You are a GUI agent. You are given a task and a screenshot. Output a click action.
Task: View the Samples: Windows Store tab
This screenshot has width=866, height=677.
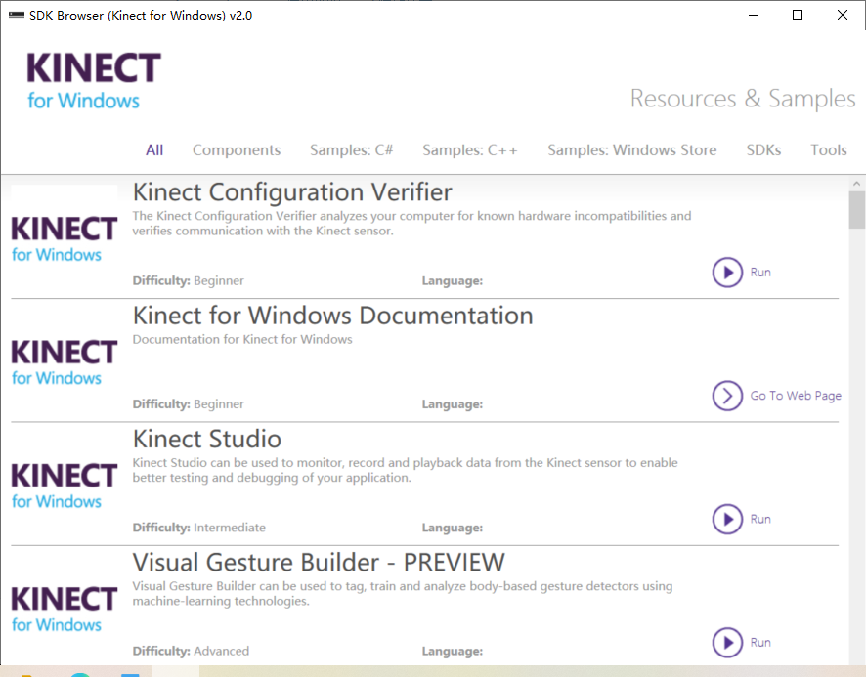click(x=631, y=150)
